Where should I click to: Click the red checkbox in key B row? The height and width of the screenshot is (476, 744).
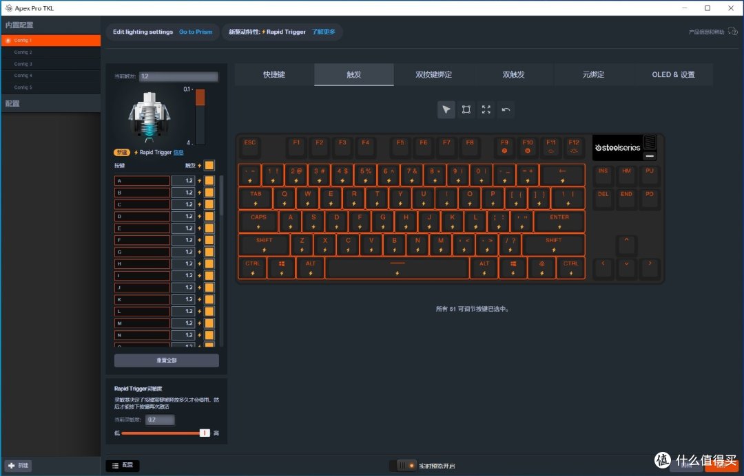click(209, 192)
